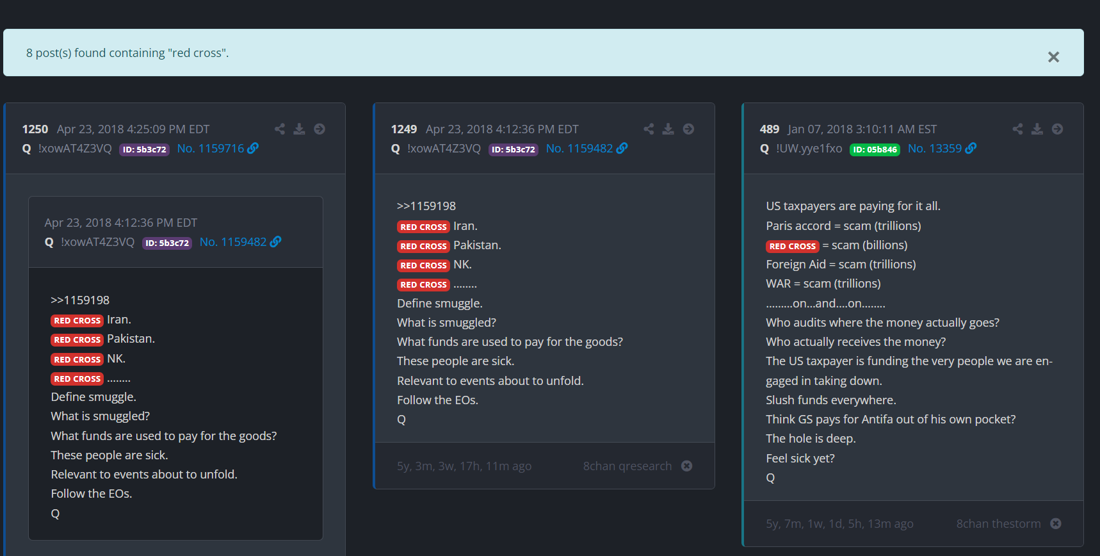Click post number 1250
Image resolution: width=1100 pixels, height=556 pixels.
tap(35, 129)
